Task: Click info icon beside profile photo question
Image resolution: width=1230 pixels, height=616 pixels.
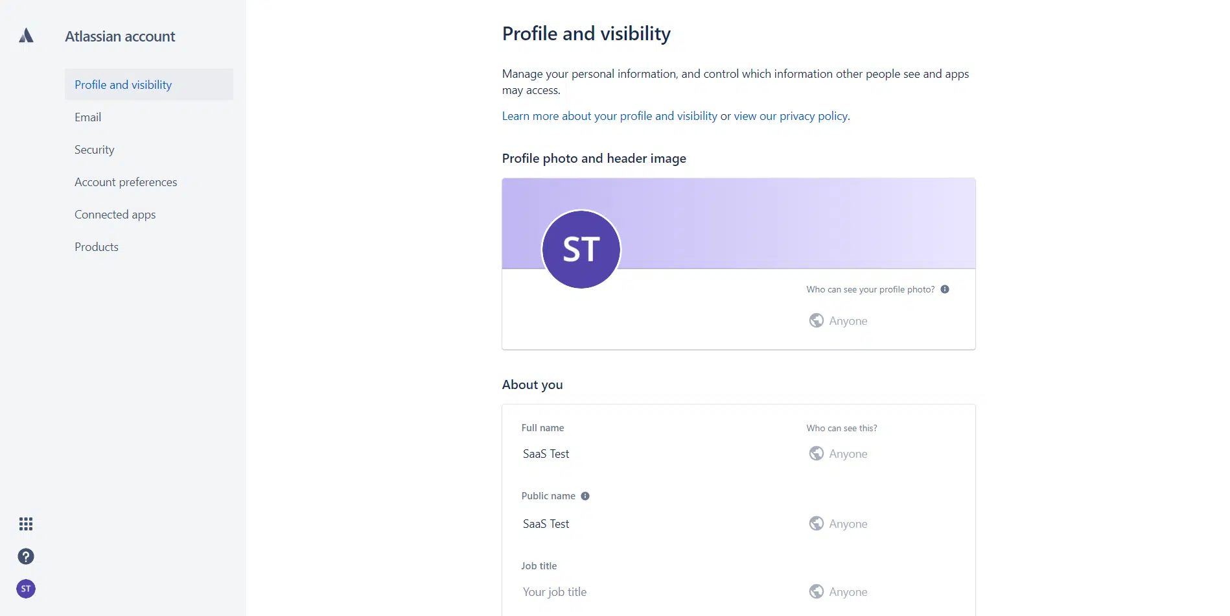Action: (x=945, y=289)
